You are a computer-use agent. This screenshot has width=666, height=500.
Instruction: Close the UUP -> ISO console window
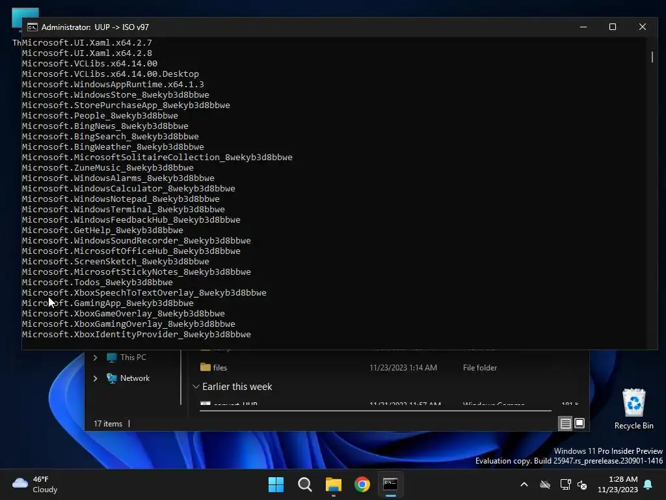coord(643,27)
